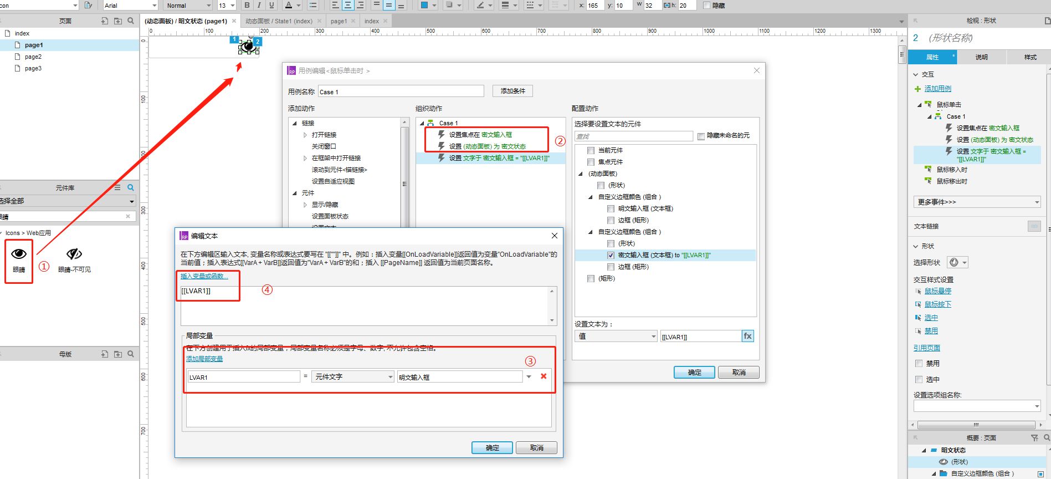Click the search icon in the Pages panel

pos(131,21)
